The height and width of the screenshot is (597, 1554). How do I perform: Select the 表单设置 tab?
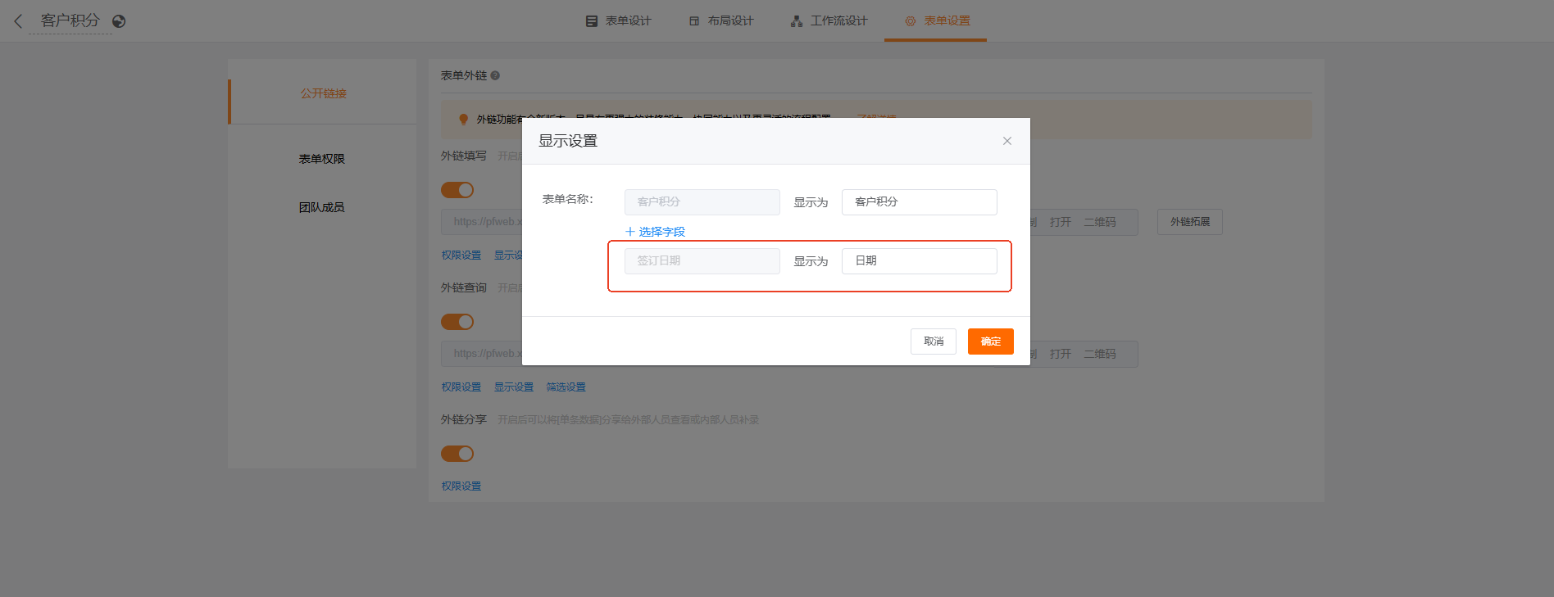(x=937, y=21)
